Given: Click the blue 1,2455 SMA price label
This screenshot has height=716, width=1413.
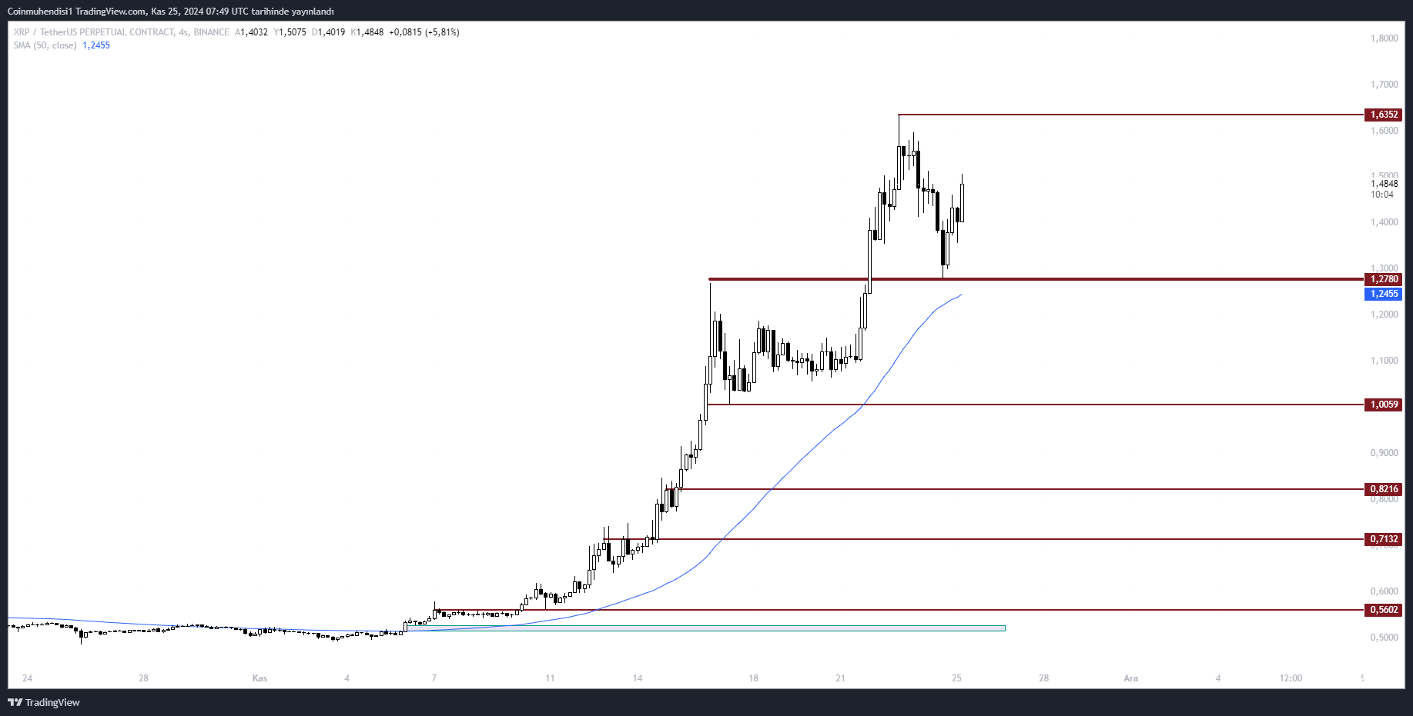Looking at the screenshot, I should (x=1383, y=294).
